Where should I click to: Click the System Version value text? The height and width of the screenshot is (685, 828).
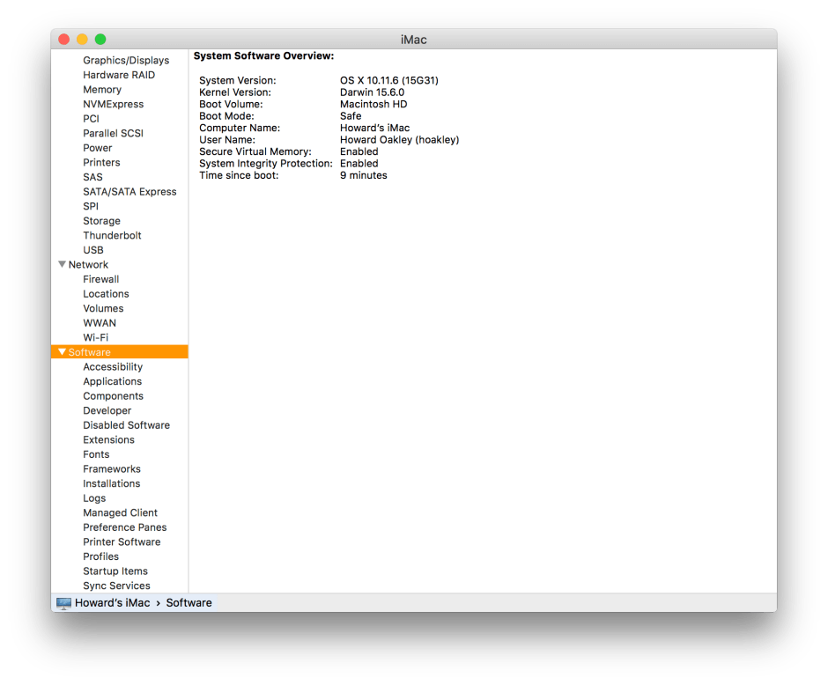point(388,81)
